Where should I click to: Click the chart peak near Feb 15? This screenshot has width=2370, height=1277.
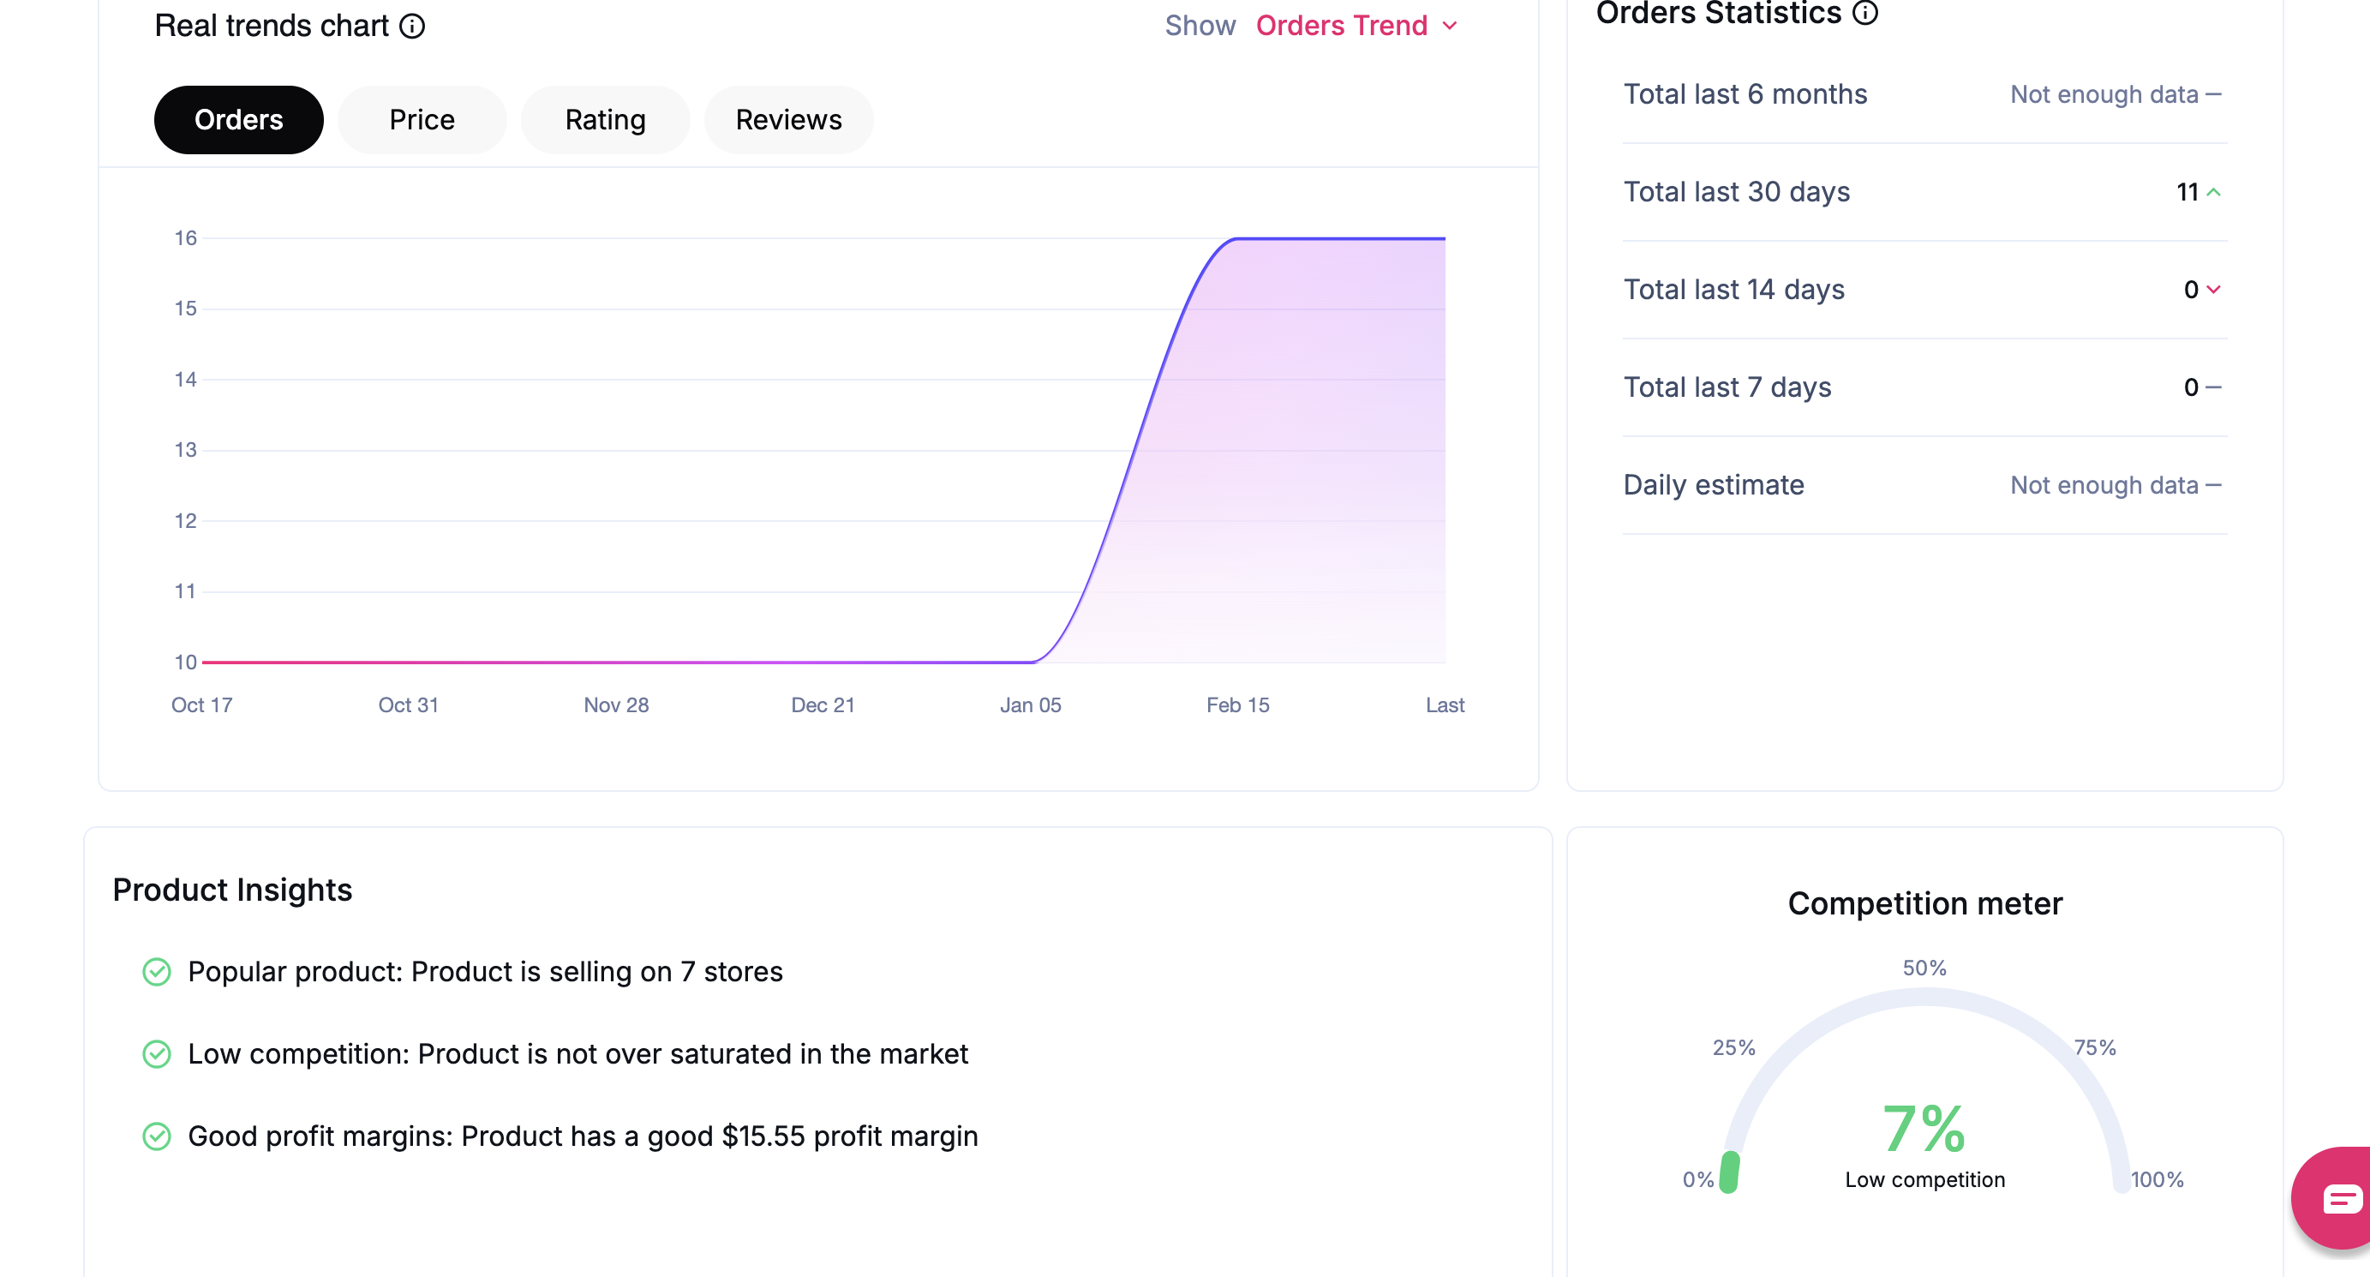coord(1237,239)
